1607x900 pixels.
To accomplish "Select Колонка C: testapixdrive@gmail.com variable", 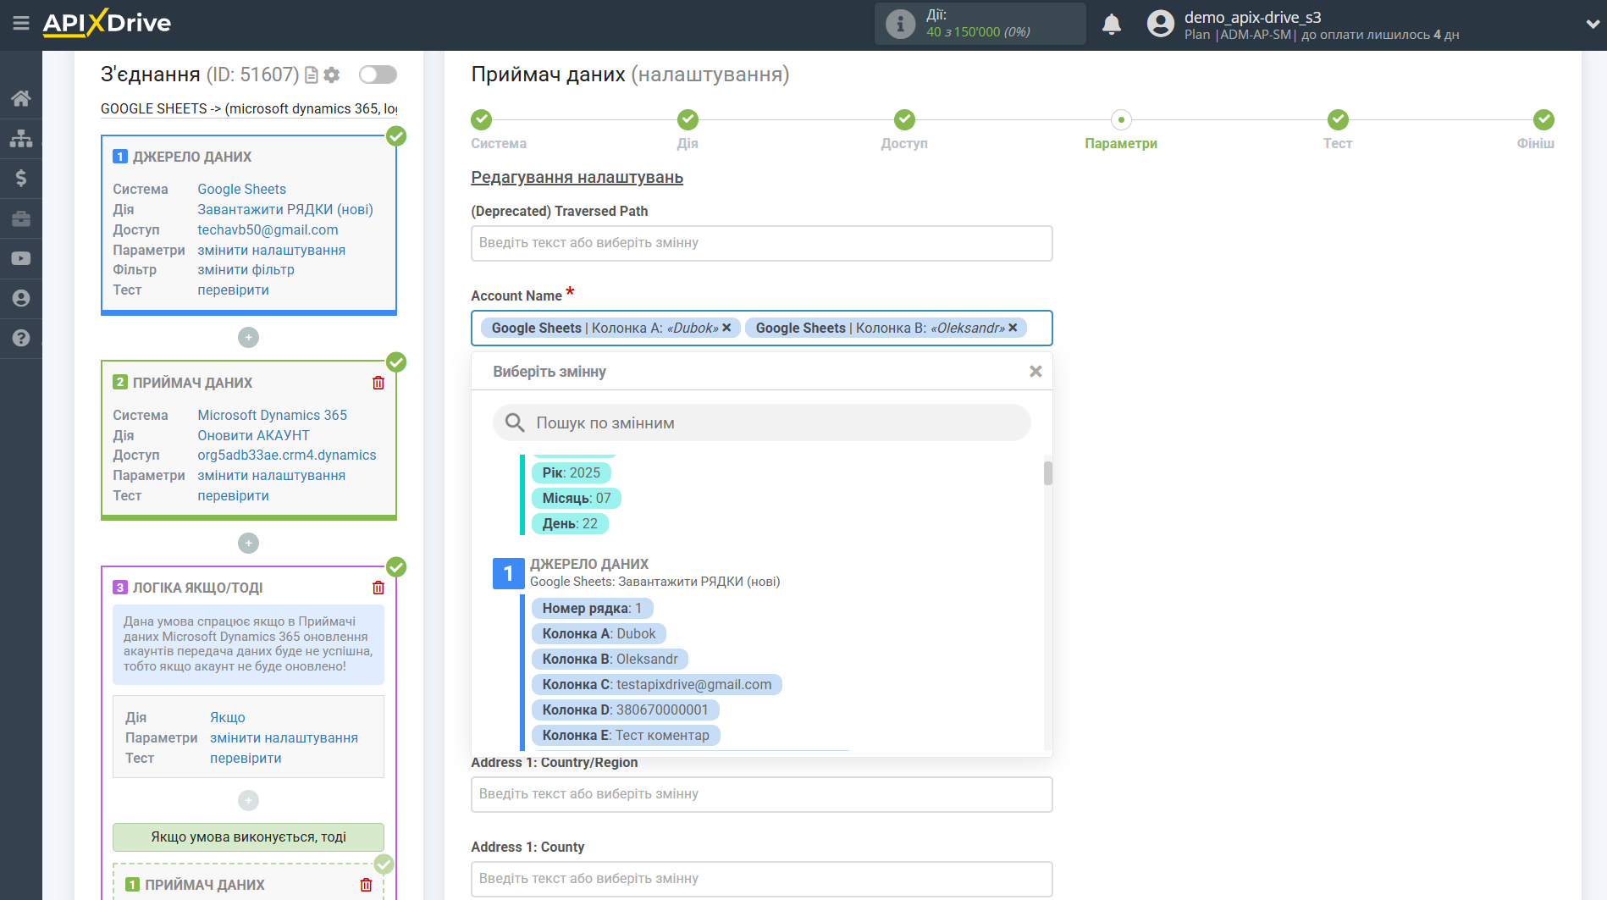I will 657,684.
